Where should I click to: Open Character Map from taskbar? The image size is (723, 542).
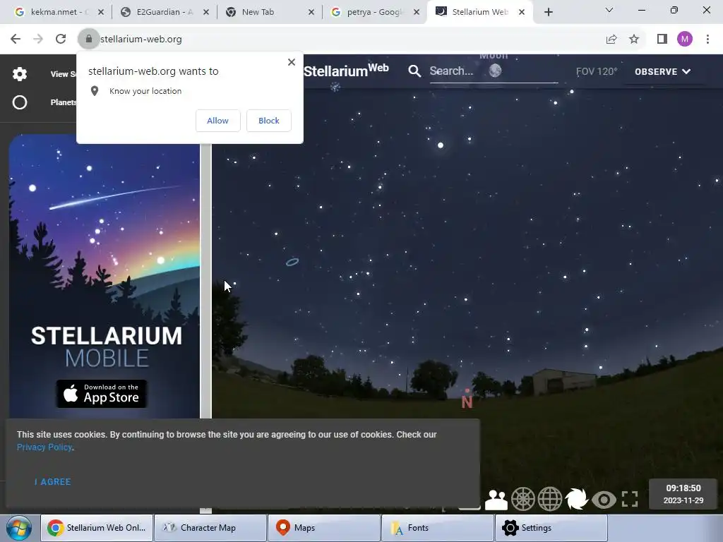pos(210,528)
